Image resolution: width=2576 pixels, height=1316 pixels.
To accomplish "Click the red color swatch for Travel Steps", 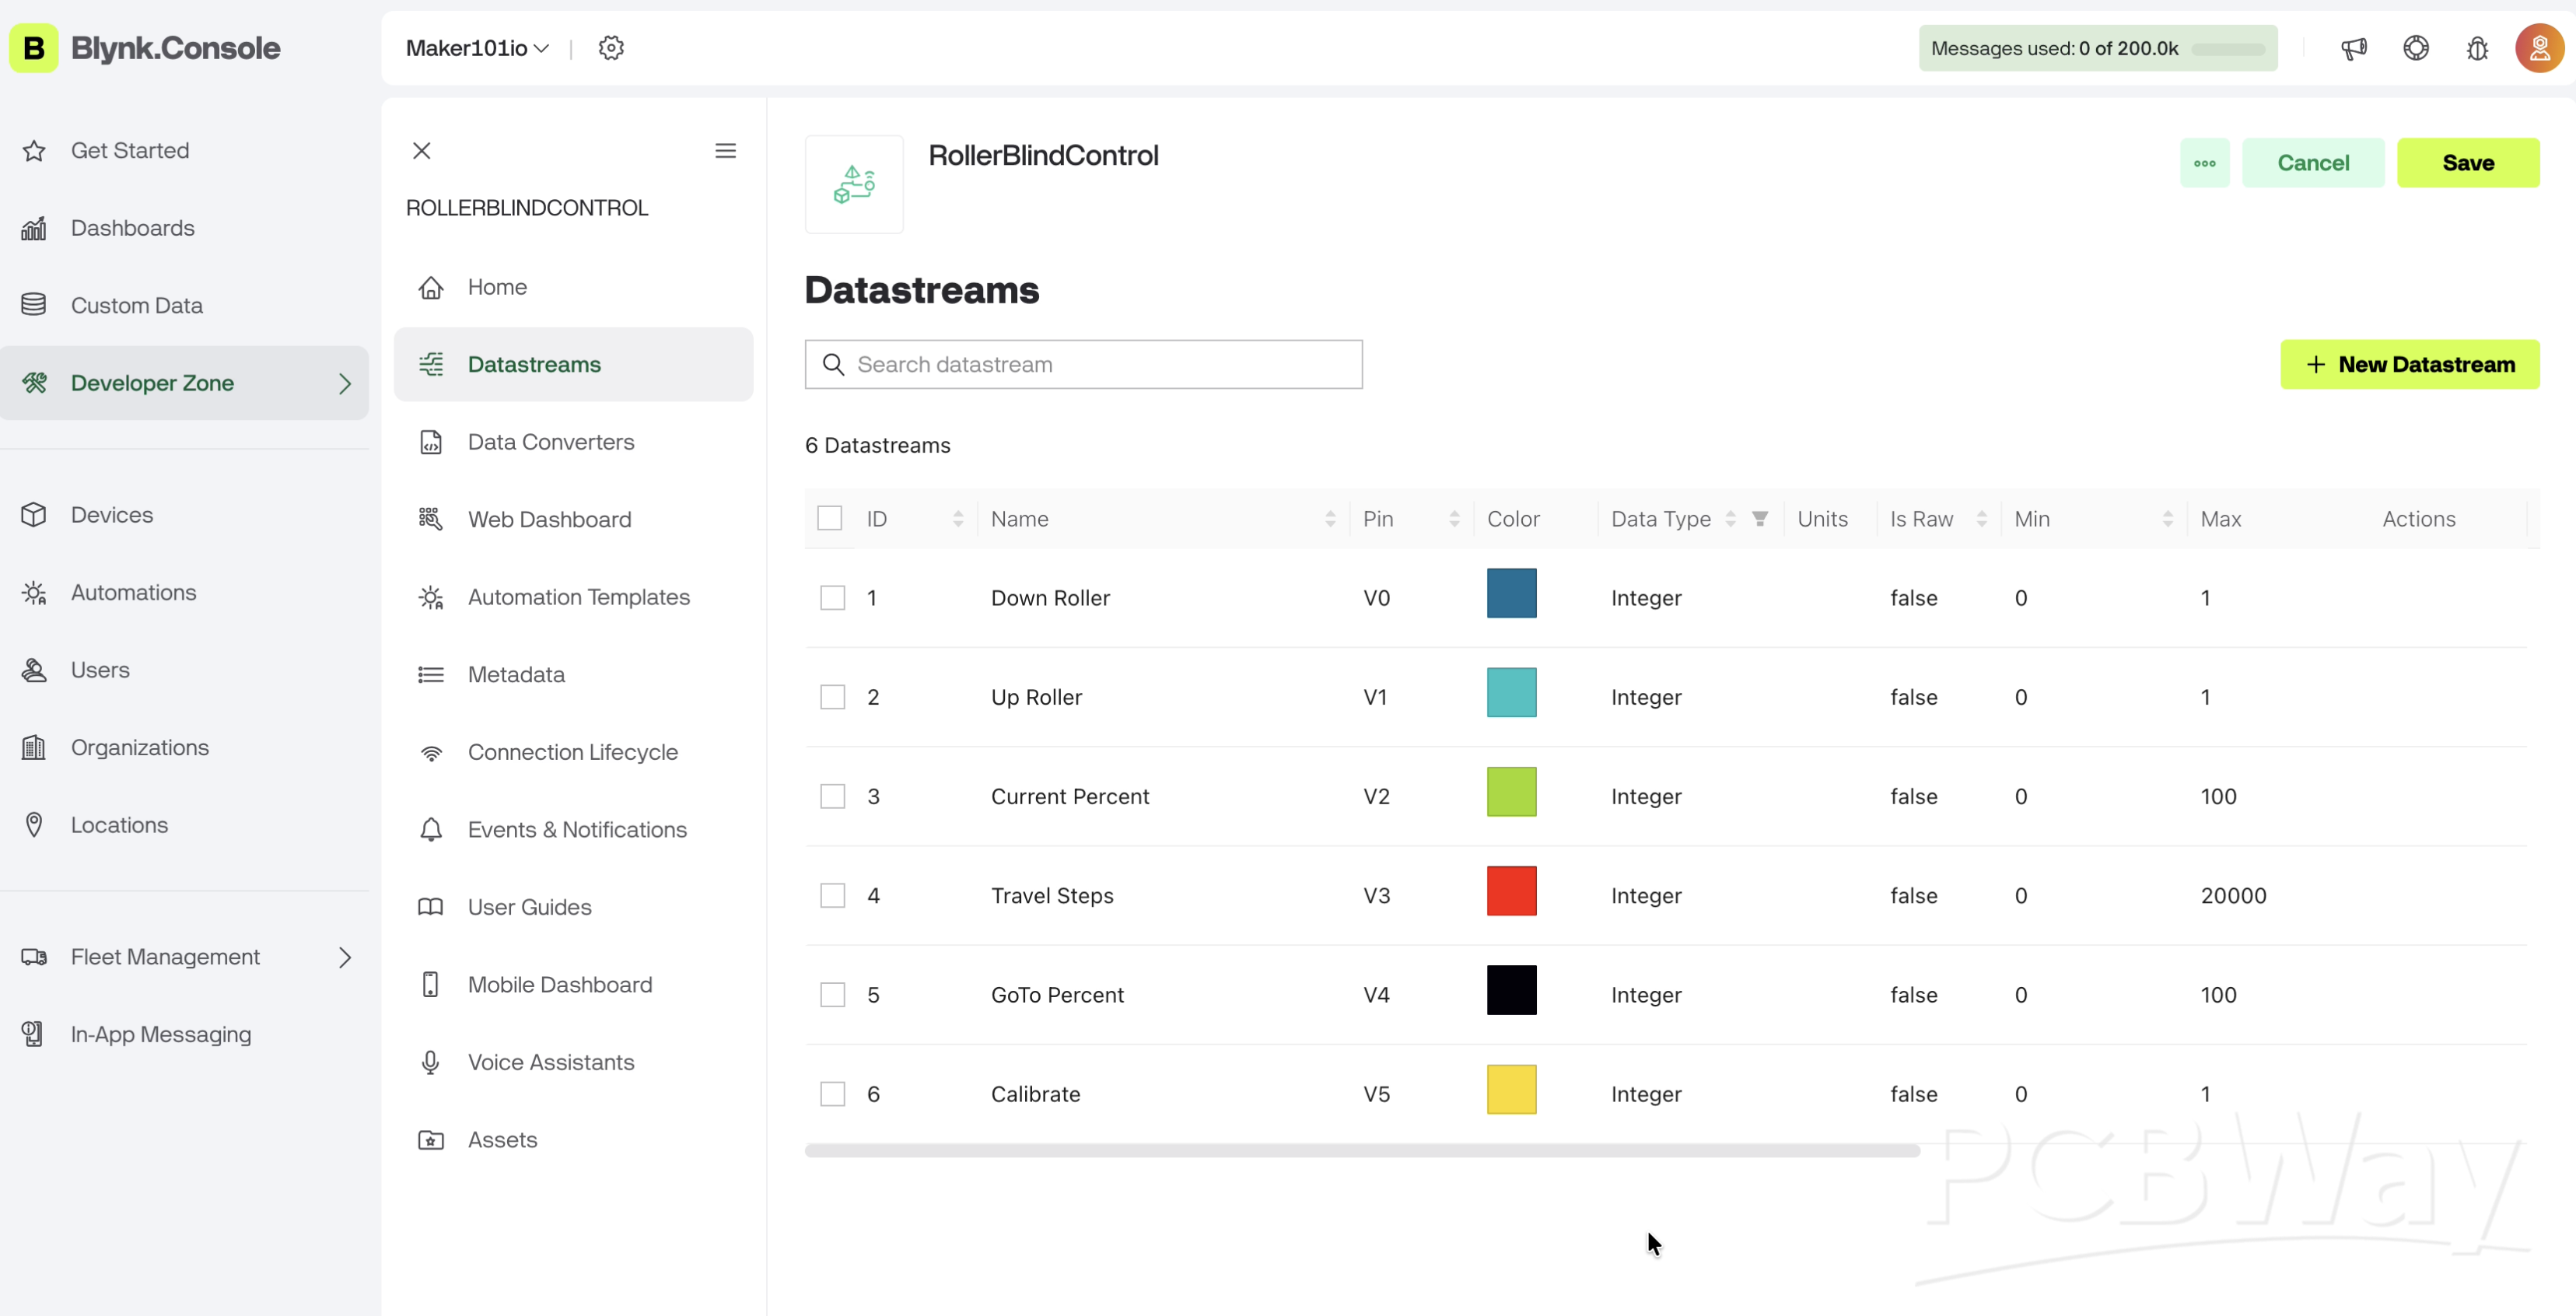I will tap(1511, 891).
